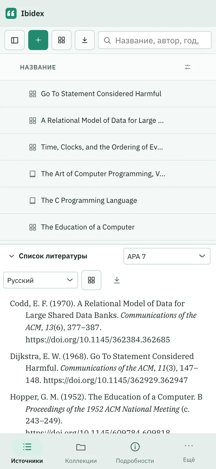Click the Ibidex quote logo
Image resolution: width=216 pixels, height=469 pixels.
coord(11,14)
